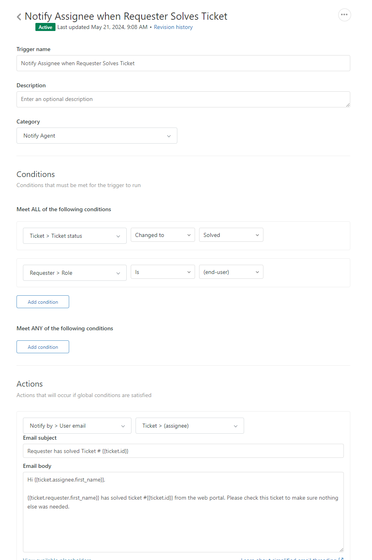The width and height of the screenshot is (372, 560).
Task: Click Add condition under Meet ANY conditions
Action: (x=43, y=347)
